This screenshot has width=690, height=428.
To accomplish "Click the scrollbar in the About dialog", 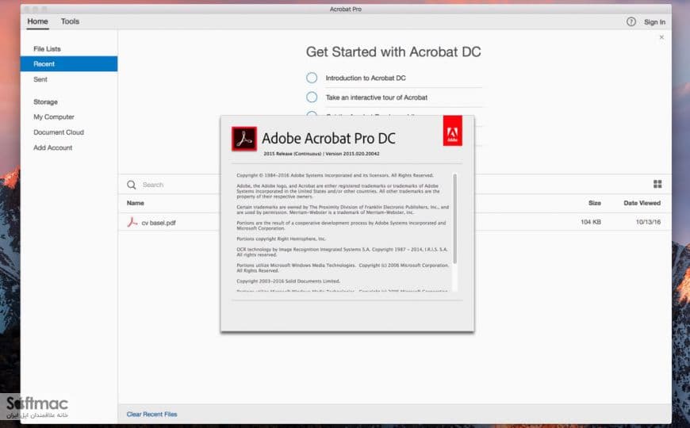I will point(454,219).
